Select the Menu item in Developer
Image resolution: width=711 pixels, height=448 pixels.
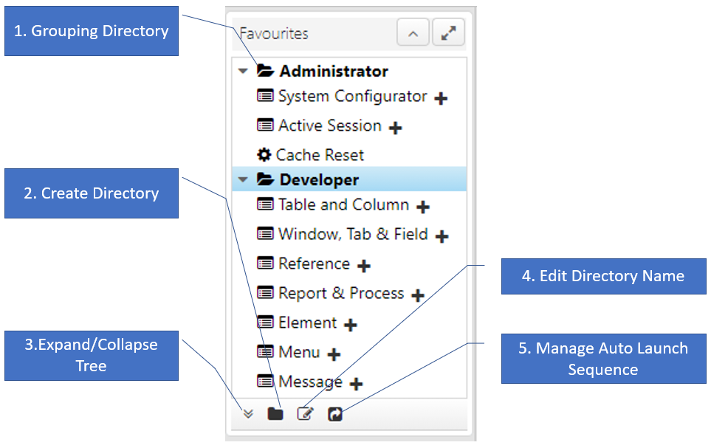(299, 353)
